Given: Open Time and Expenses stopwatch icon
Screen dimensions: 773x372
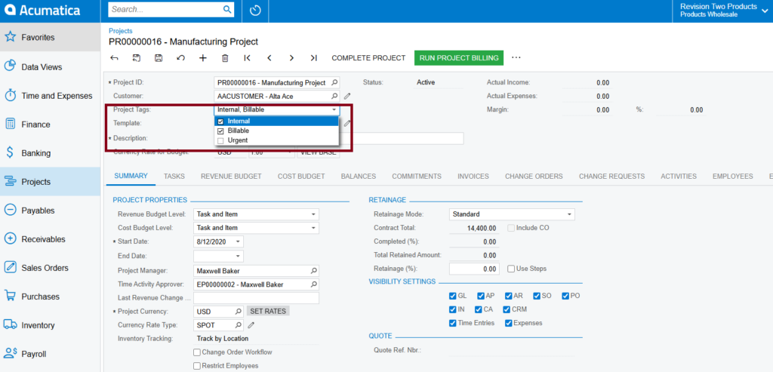Looking at the screenshot, I should coord(10,96).
